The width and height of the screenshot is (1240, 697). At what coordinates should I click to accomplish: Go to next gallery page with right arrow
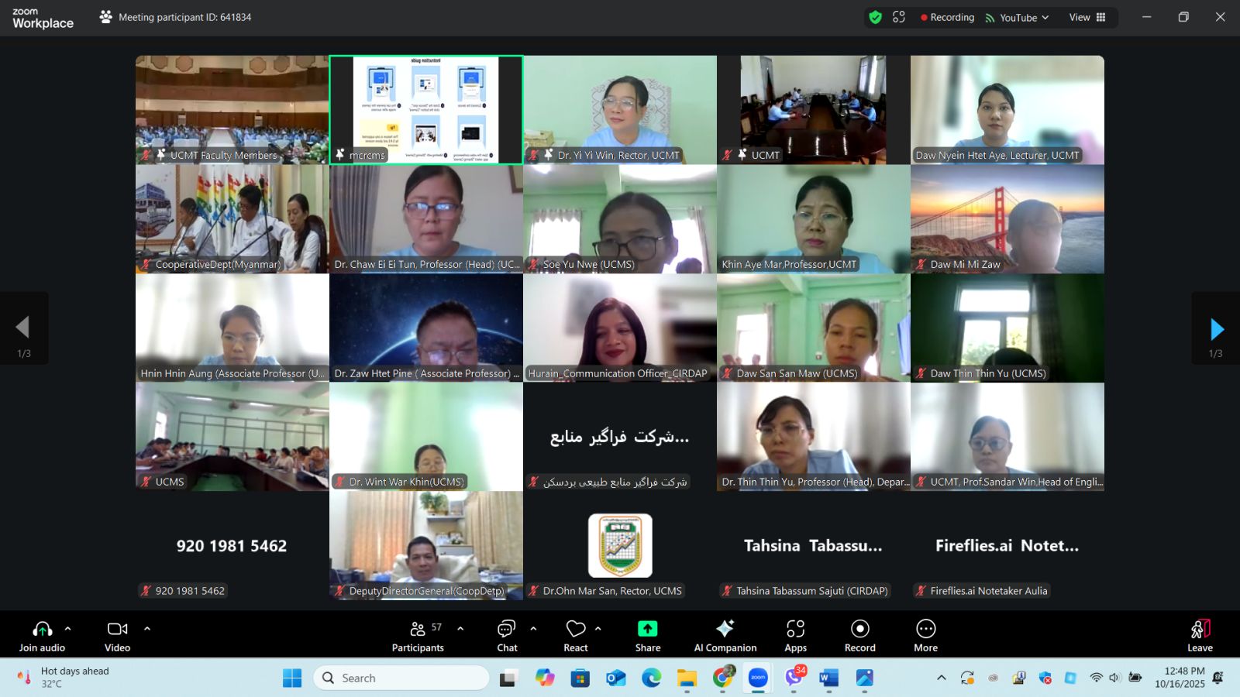[1216, 329]
